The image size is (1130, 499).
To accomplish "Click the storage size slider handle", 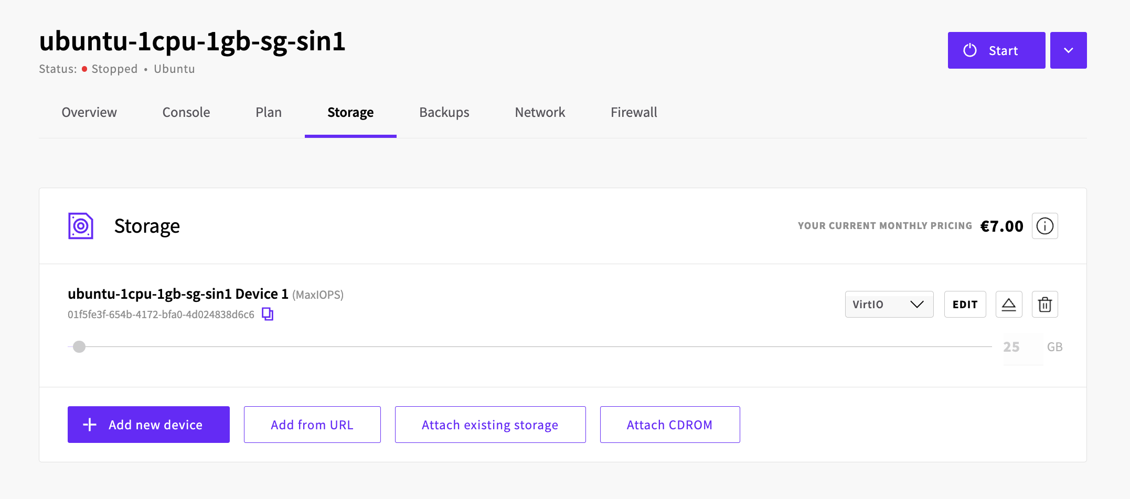I will pyautogui.click(x=79, y=346).
